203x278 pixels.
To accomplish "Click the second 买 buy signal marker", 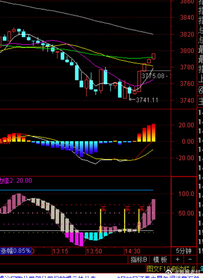I will click(x=127, y=209).
